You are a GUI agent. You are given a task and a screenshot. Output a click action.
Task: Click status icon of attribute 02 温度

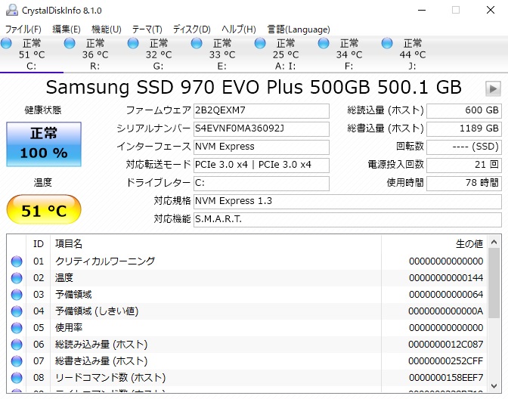pyautogui.click(x=17, y=278)
